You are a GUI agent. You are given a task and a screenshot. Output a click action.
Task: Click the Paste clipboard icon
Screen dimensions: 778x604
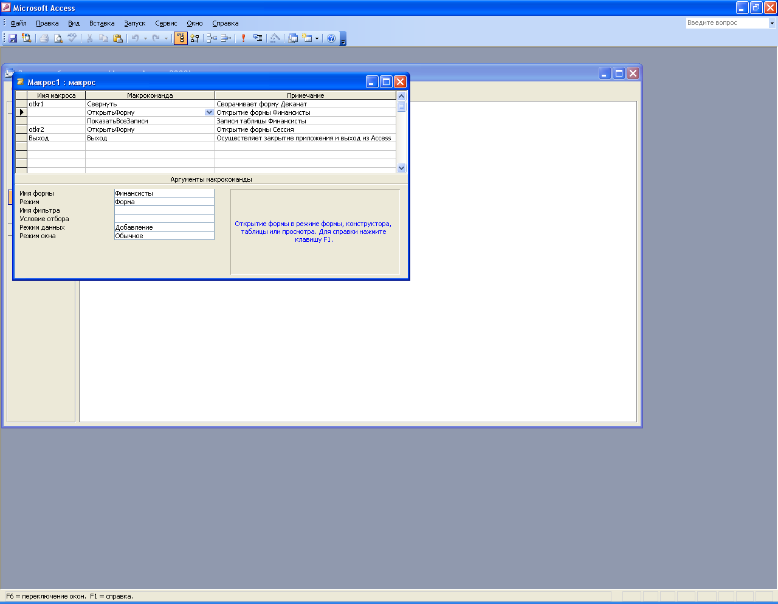pyautogui.click(x=118, y=38)
